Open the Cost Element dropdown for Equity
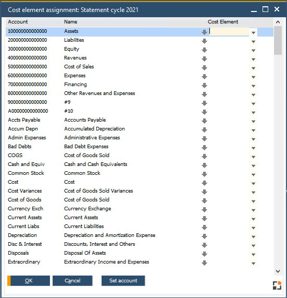 pos(253,51)
